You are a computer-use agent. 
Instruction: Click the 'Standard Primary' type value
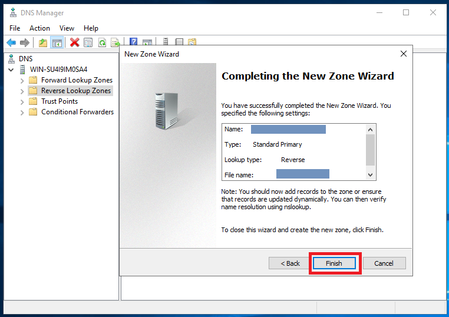(x=277, y=144)
